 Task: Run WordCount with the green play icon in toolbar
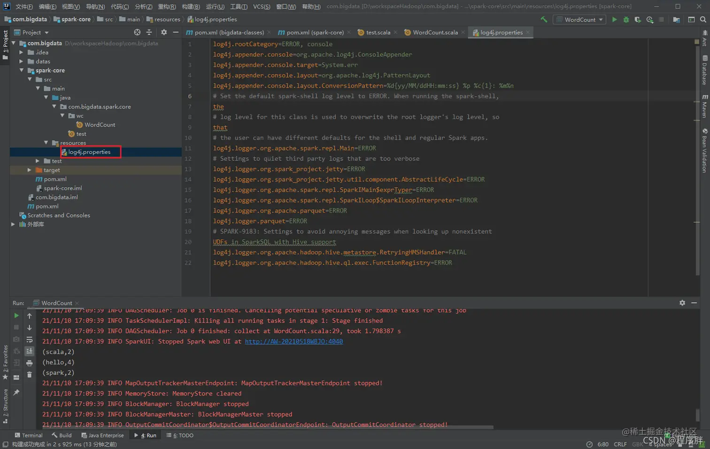[x=614, y=19]
